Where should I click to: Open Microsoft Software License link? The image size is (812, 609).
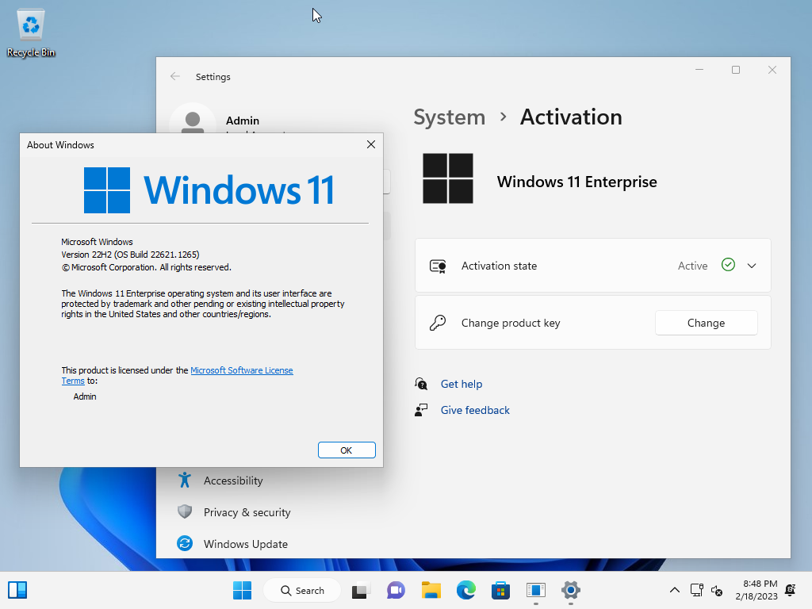242,370
